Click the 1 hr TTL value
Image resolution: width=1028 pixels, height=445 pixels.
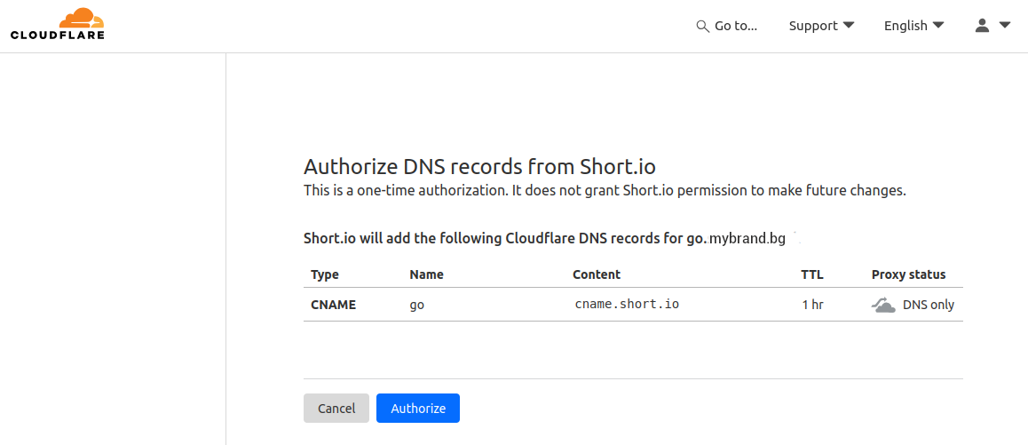[x=812, y=305]
